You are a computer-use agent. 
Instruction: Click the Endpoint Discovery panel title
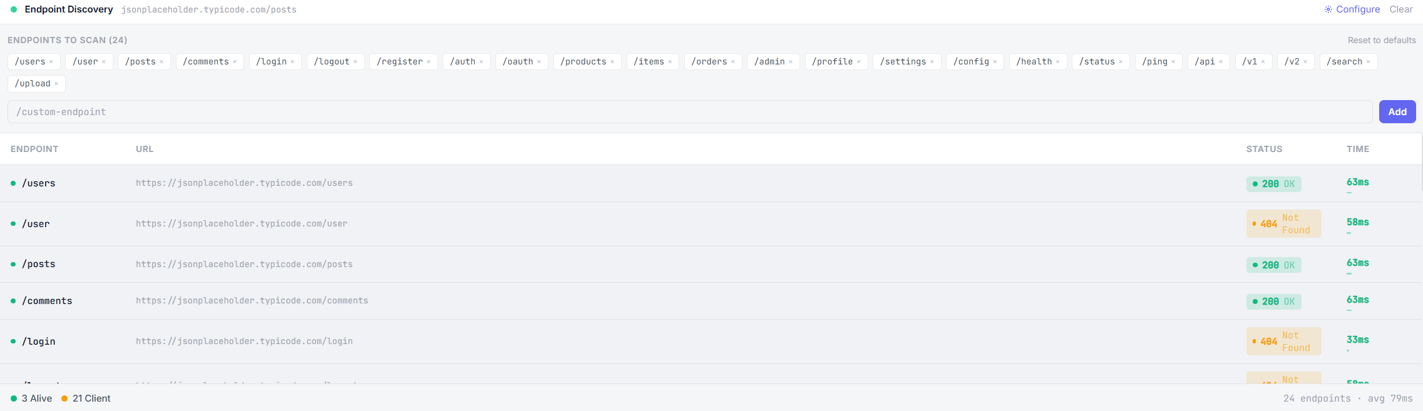[x=69, y=9]
